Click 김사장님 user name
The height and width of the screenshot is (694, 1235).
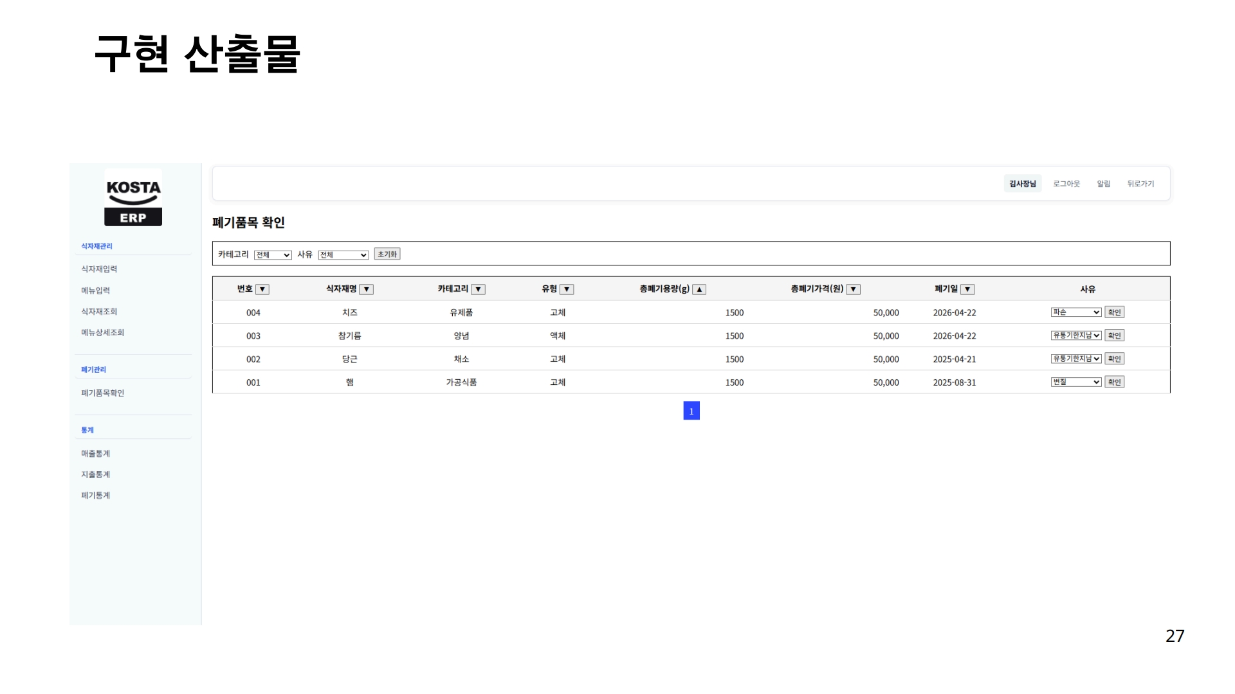tap(1023, 184)
